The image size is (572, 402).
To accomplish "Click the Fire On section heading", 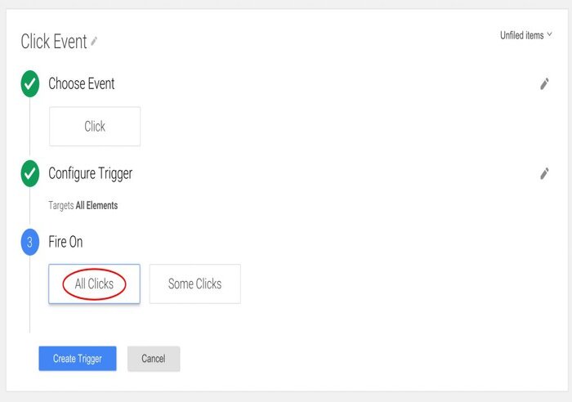I will (x=65, y=242).
